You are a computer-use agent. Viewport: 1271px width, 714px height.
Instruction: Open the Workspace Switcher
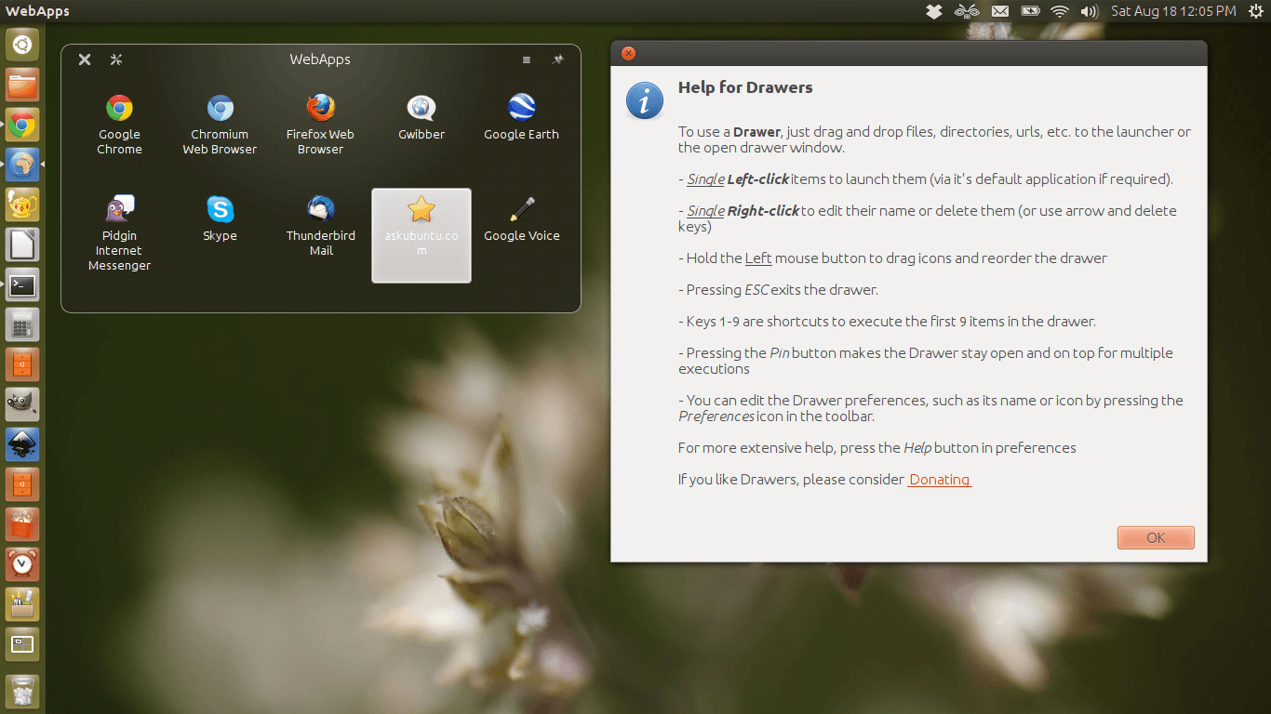[x=22, y=644]
